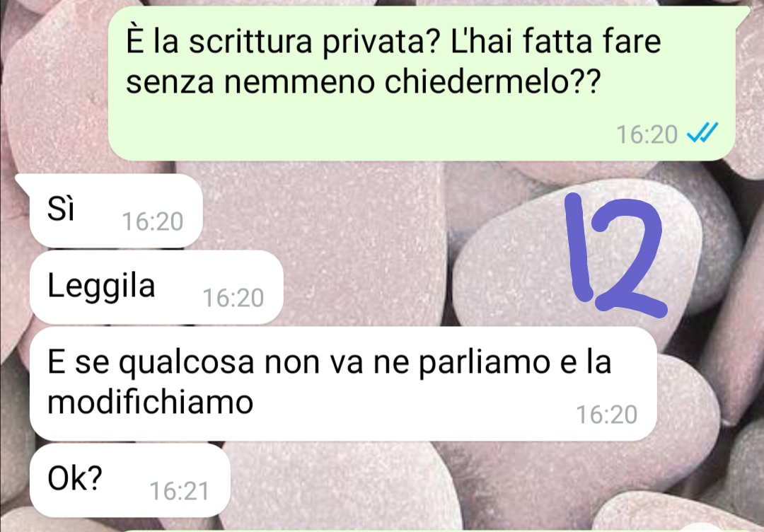Select the "Leggila" message bubble
This screenshot has width=764, height=532.
click(156, 287)
